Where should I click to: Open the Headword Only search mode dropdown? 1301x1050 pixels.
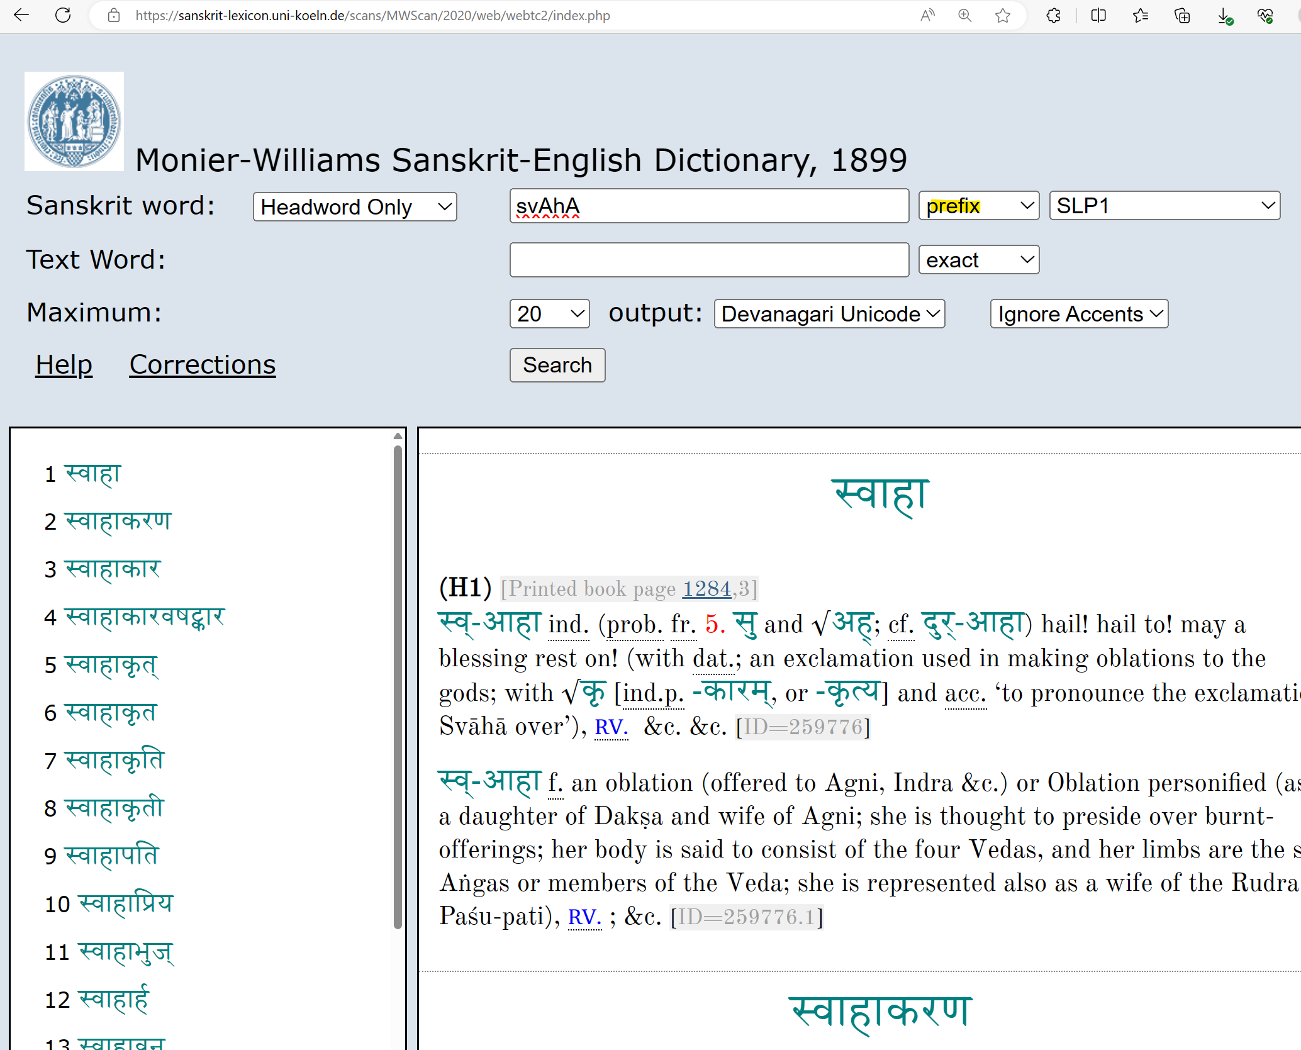(354, 206)
